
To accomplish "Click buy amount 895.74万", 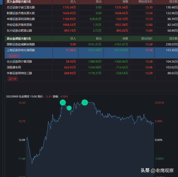I will tap(70, 31).
